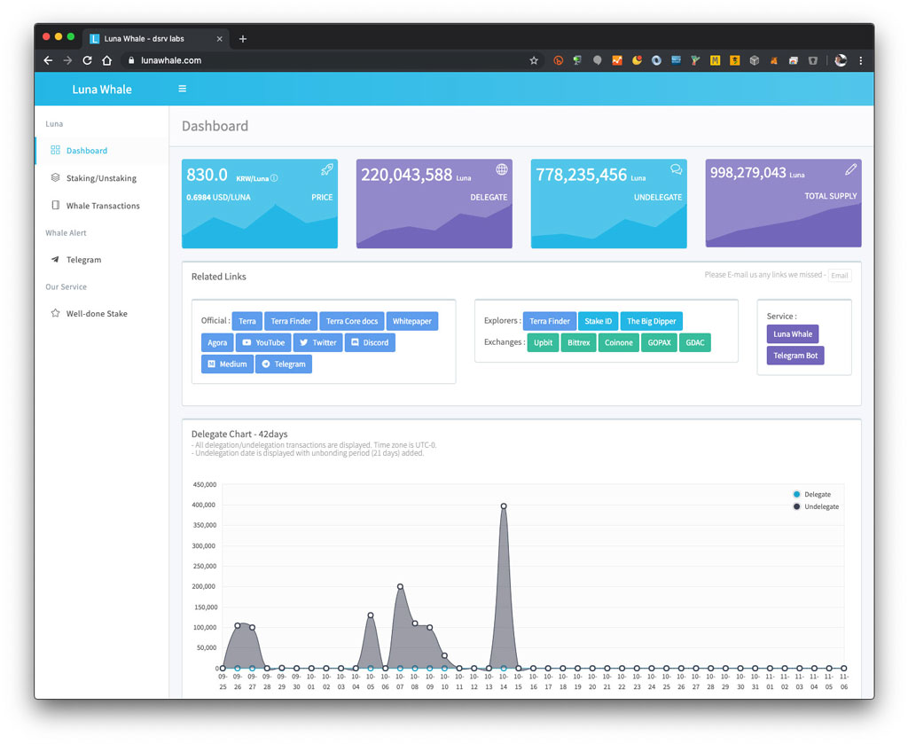The width and height of the screenshot is (908, 744).
Task: Open the YouTube link button
Action: [263, 342]
